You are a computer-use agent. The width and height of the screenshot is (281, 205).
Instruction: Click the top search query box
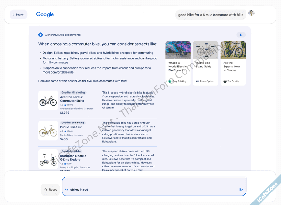click(210, 15)
